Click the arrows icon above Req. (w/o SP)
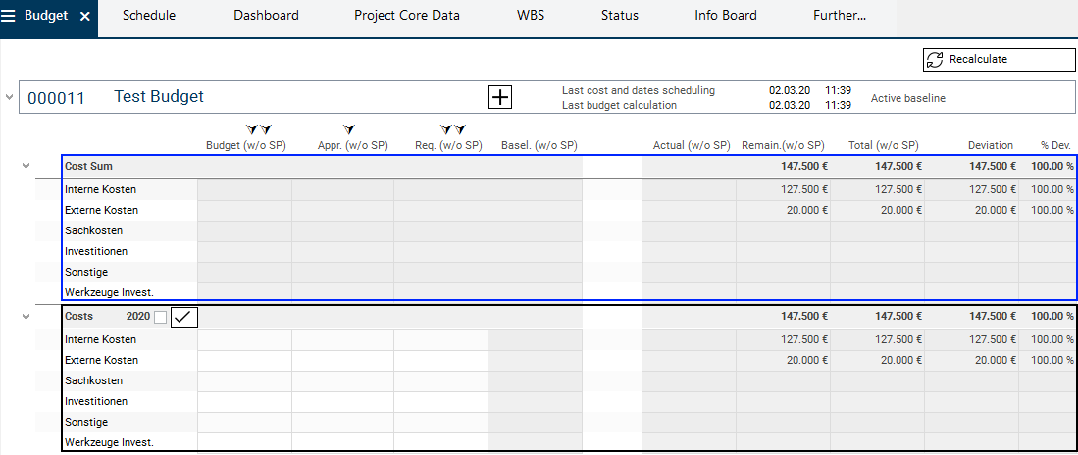Viewport: 1078px width, 455px height. pyautogui.click(x=452, y=129)
